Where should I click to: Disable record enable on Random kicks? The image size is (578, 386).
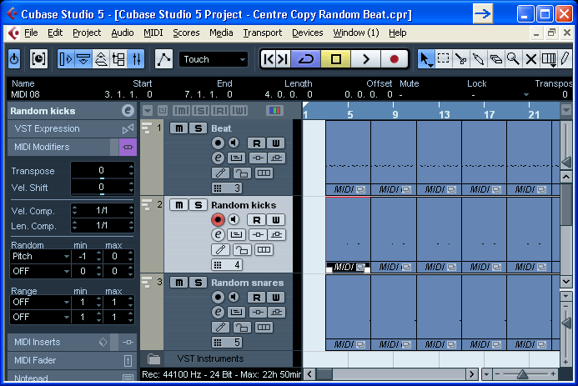218,219
